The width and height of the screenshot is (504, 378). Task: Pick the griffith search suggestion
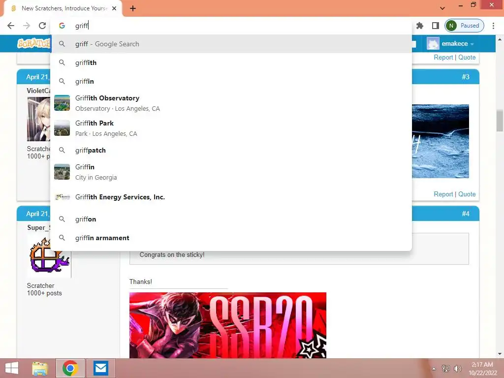[x=231, y=63]
